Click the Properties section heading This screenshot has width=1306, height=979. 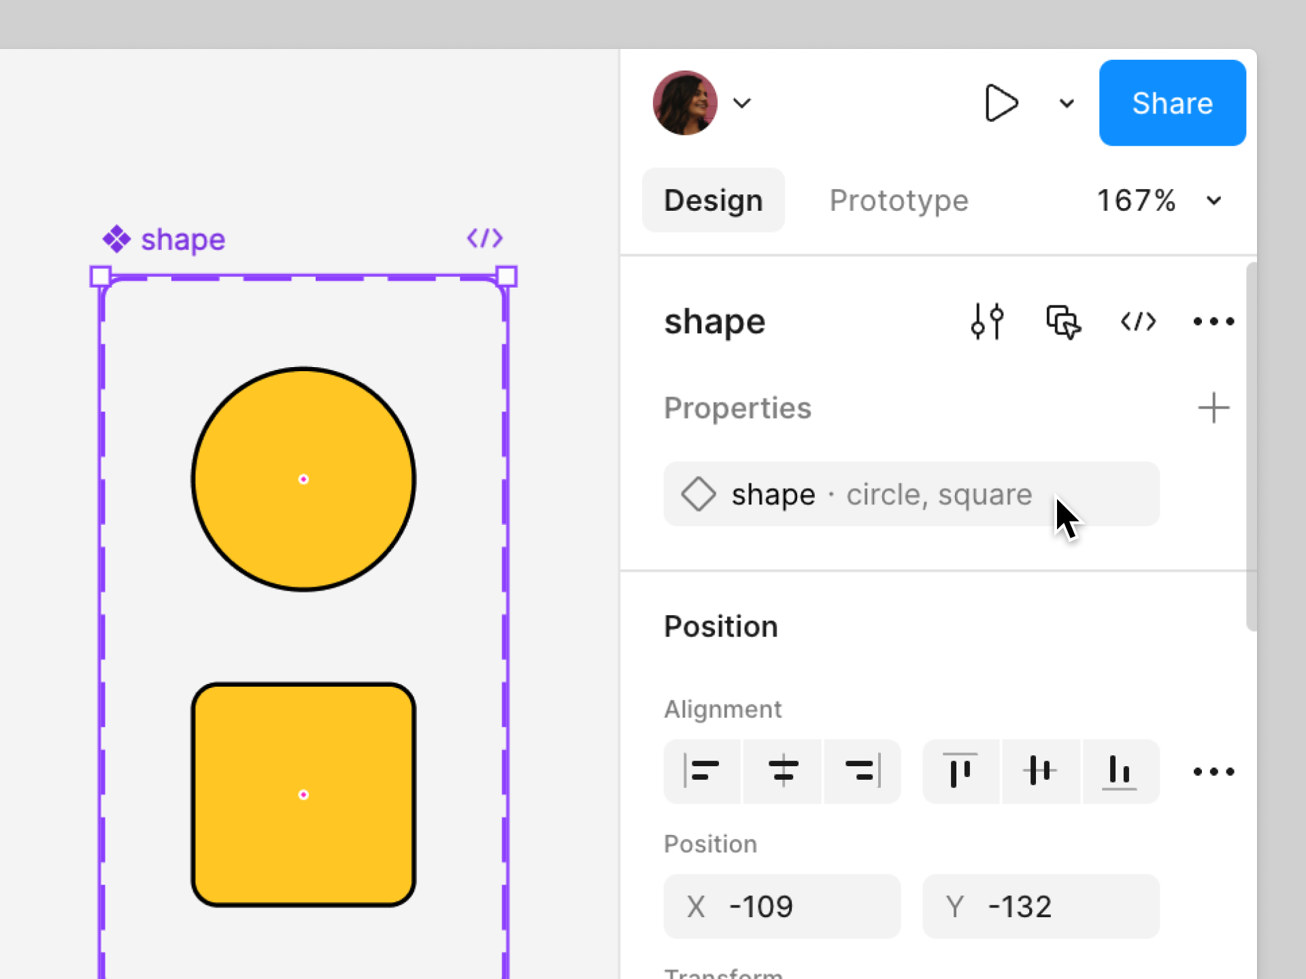737,408
